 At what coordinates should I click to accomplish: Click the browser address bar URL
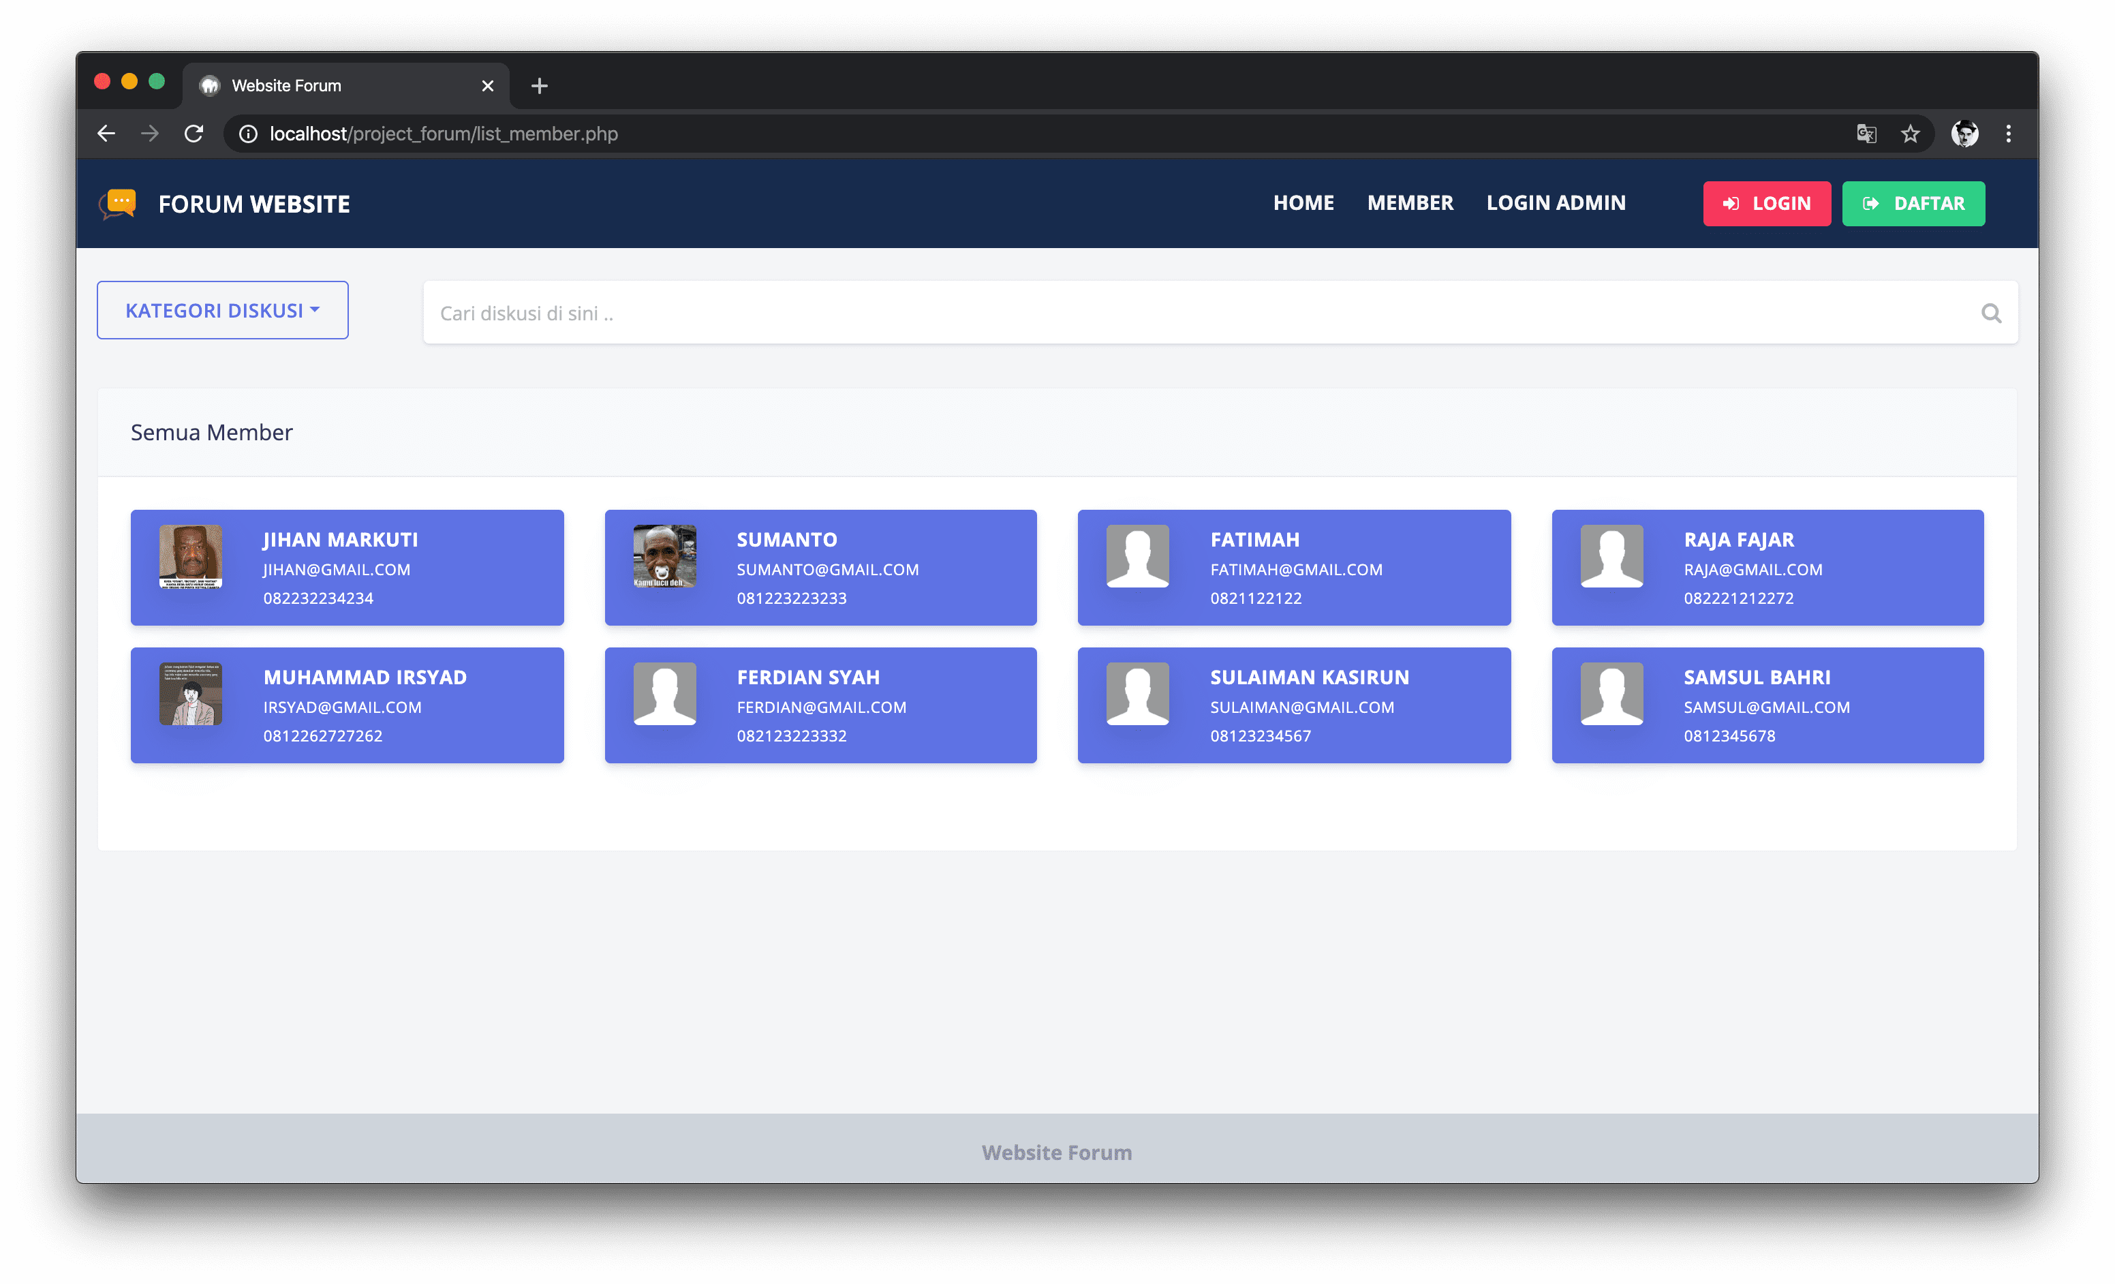pos(443,134)
